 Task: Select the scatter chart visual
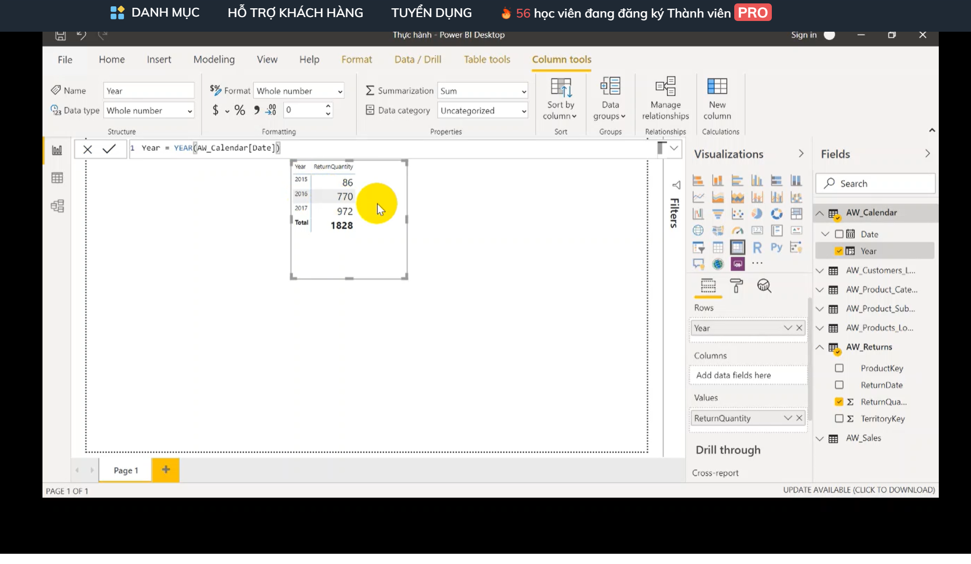point(738,214)
